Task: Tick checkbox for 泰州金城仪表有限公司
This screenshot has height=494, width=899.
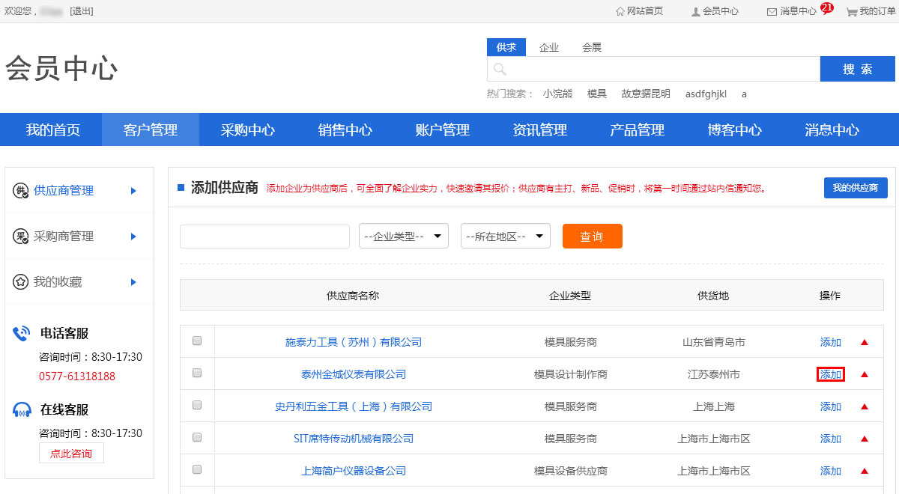Action: 197,373
